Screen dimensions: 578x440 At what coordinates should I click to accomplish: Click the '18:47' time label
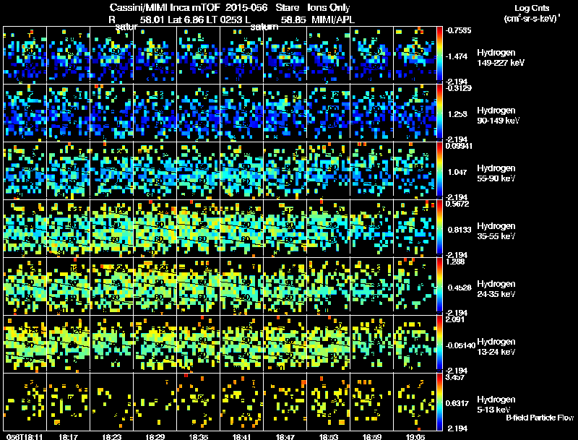(285, 436)
